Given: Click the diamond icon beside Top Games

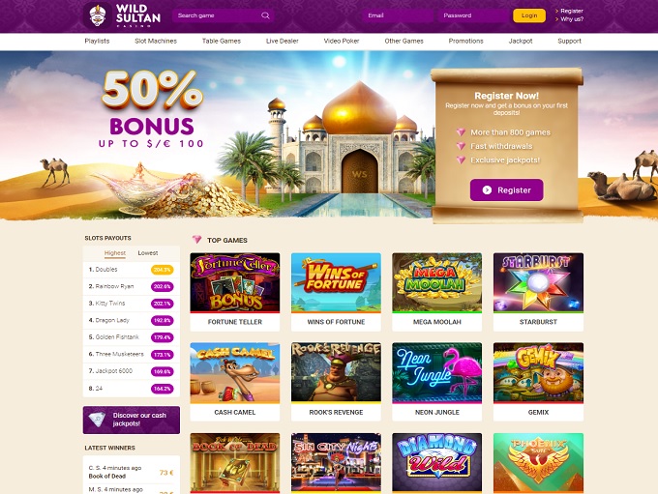Looking at the screenshot, I should click(x=196, y=240).
